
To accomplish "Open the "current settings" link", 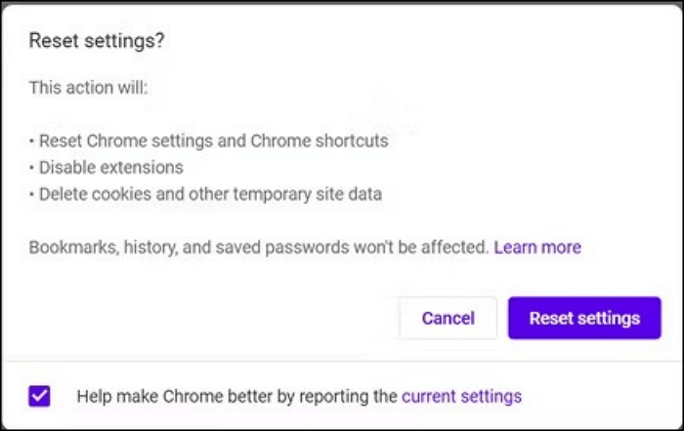I will [461, 396].
